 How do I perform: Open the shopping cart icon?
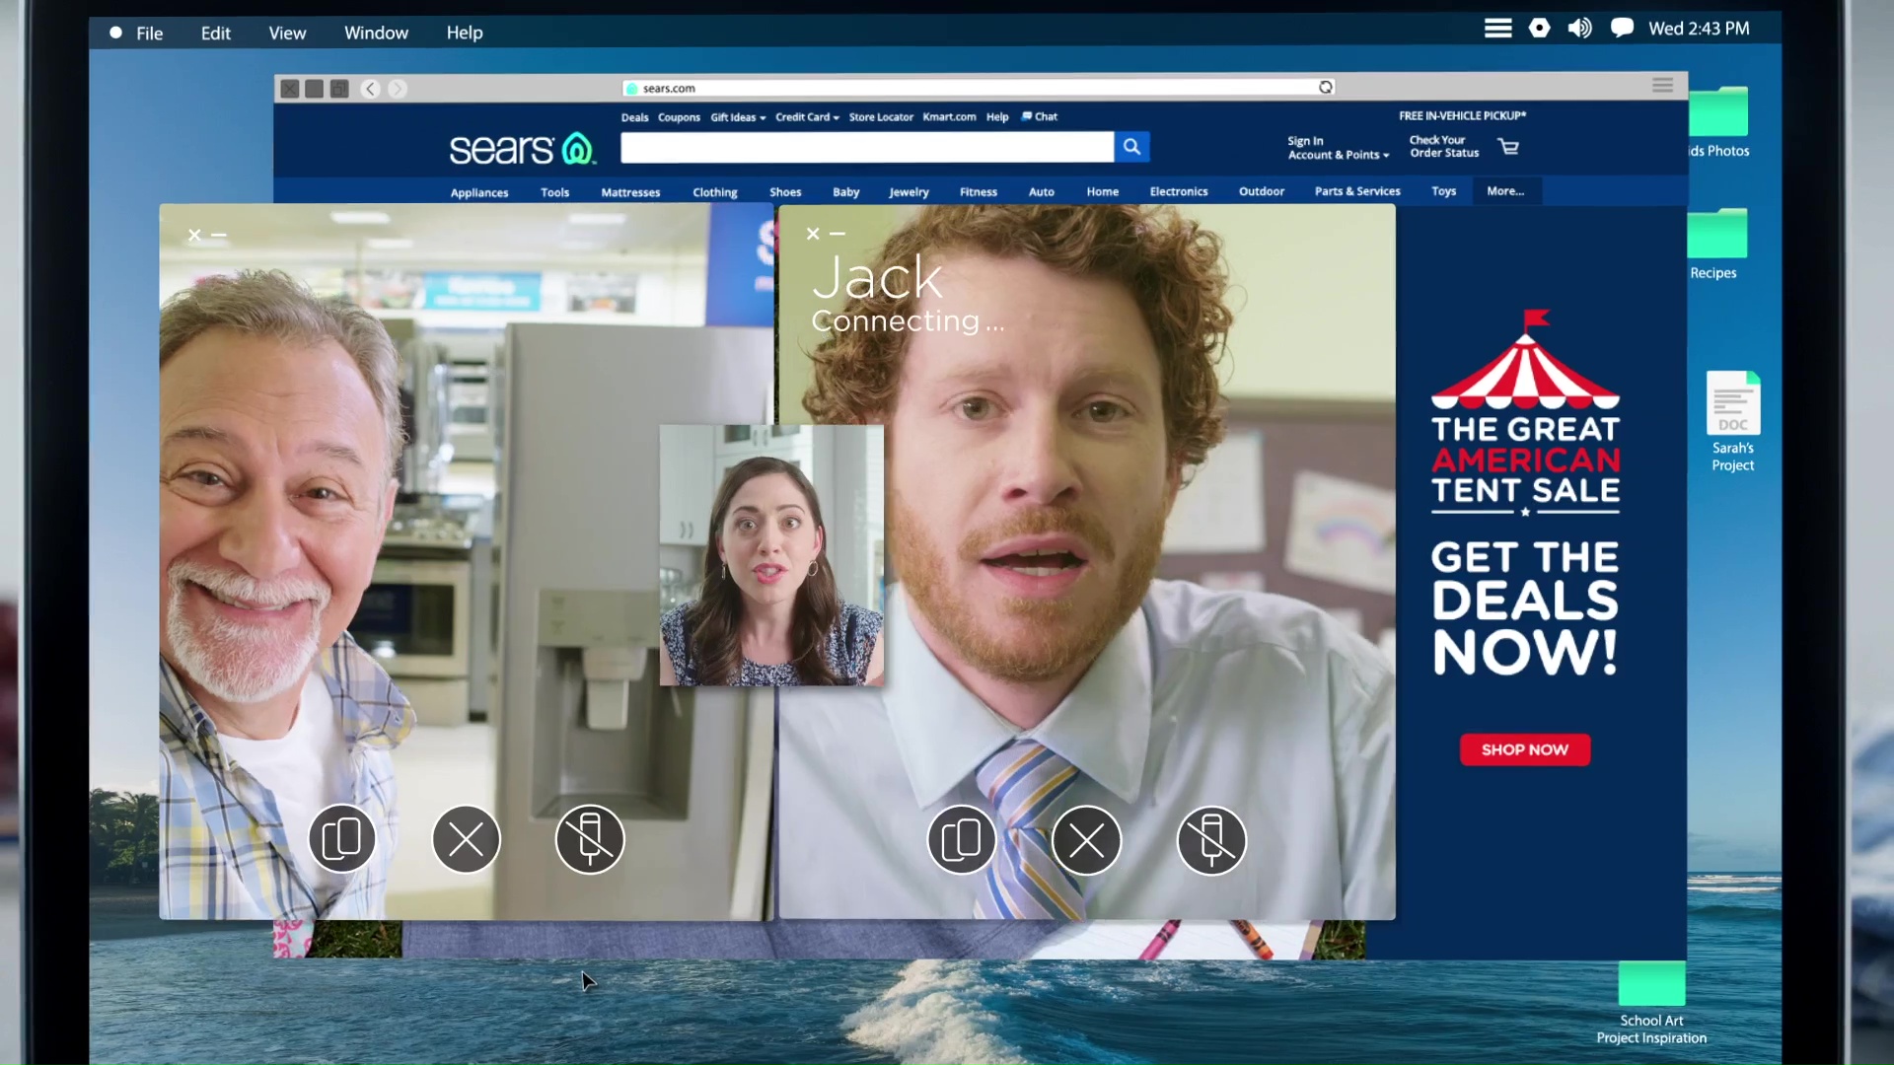pyautogui.click(x=1508, y=147)
